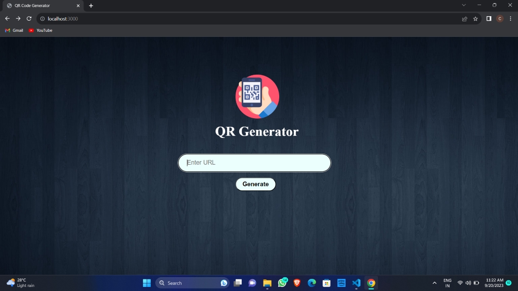Open Microsoft Edge from taskbar
The image size is (518, 291).
pyautogui.click(x=312, y=283)
